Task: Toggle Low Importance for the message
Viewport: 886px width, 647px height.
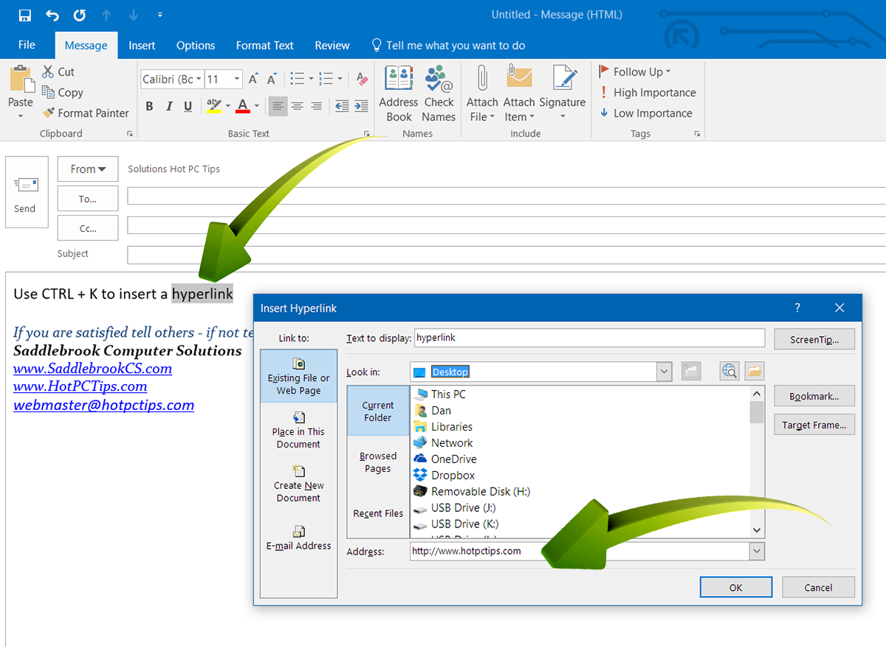Action: (646, 113)
